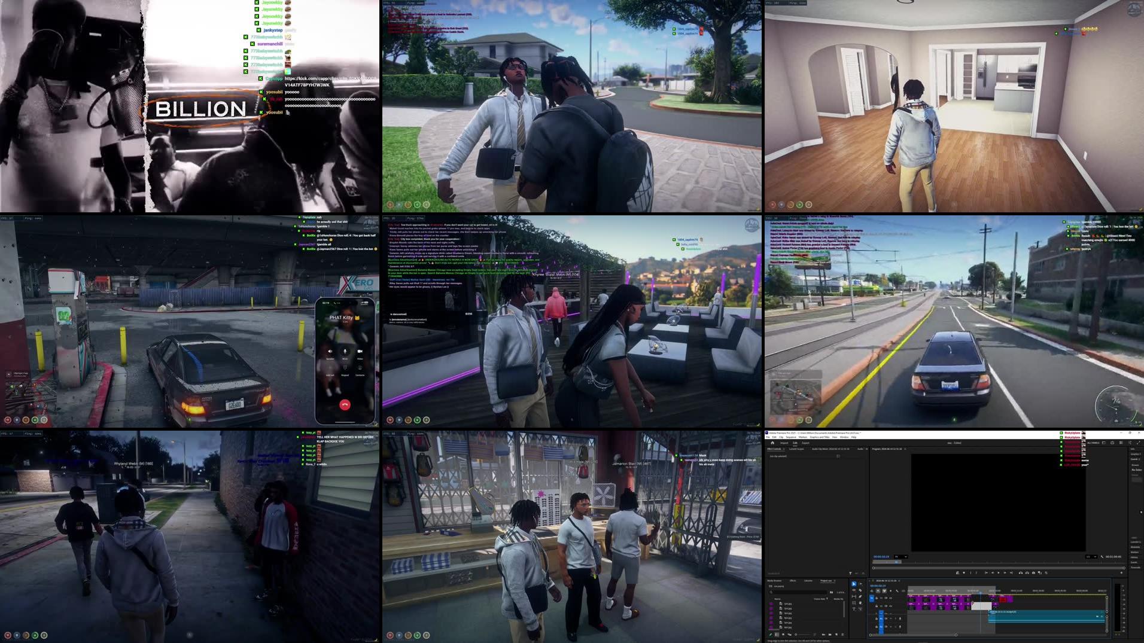Toggle Linked Selection in the timeline
The image size is (1144, 643).
[x=884, y=591]
